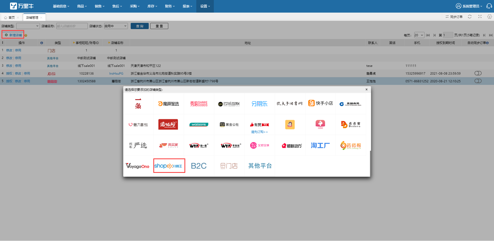Select the 酒仙网 red logo

coord(169,124)
